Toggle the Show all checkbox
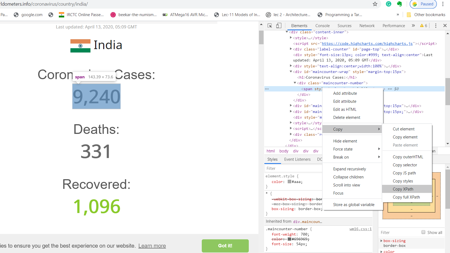 pyautogui.click(x=423, y=232)
